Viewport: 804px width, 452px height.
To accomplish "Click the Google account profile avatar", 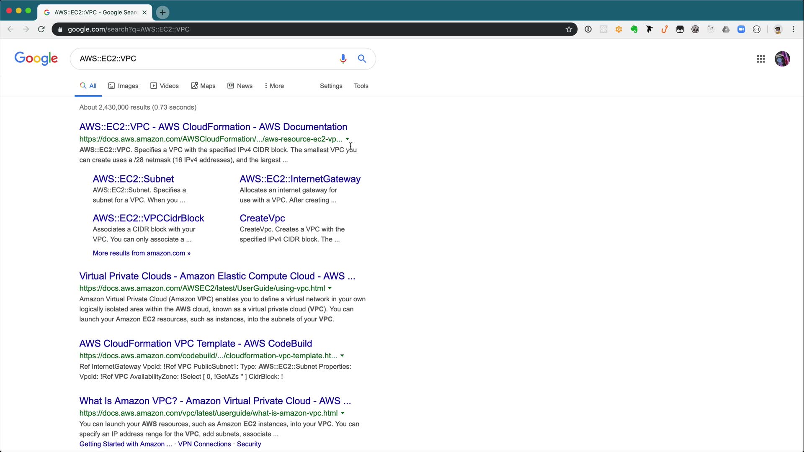I will (x=782, y=59).
